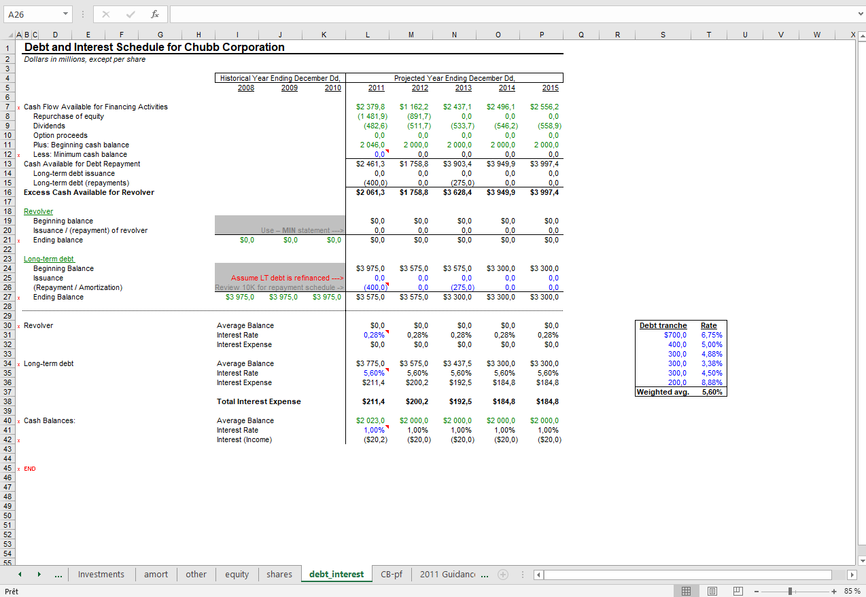Select all cells with corner triangle
Screen dimensions: 866x597
coord(9,35)
